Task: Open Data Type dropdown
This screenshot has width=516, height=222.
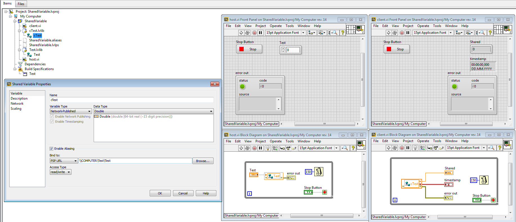Action: (154, 111)
